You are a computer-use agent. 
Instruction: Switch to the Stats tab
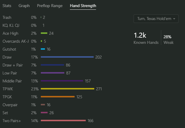pyautogui.click(x=7, y=6)
